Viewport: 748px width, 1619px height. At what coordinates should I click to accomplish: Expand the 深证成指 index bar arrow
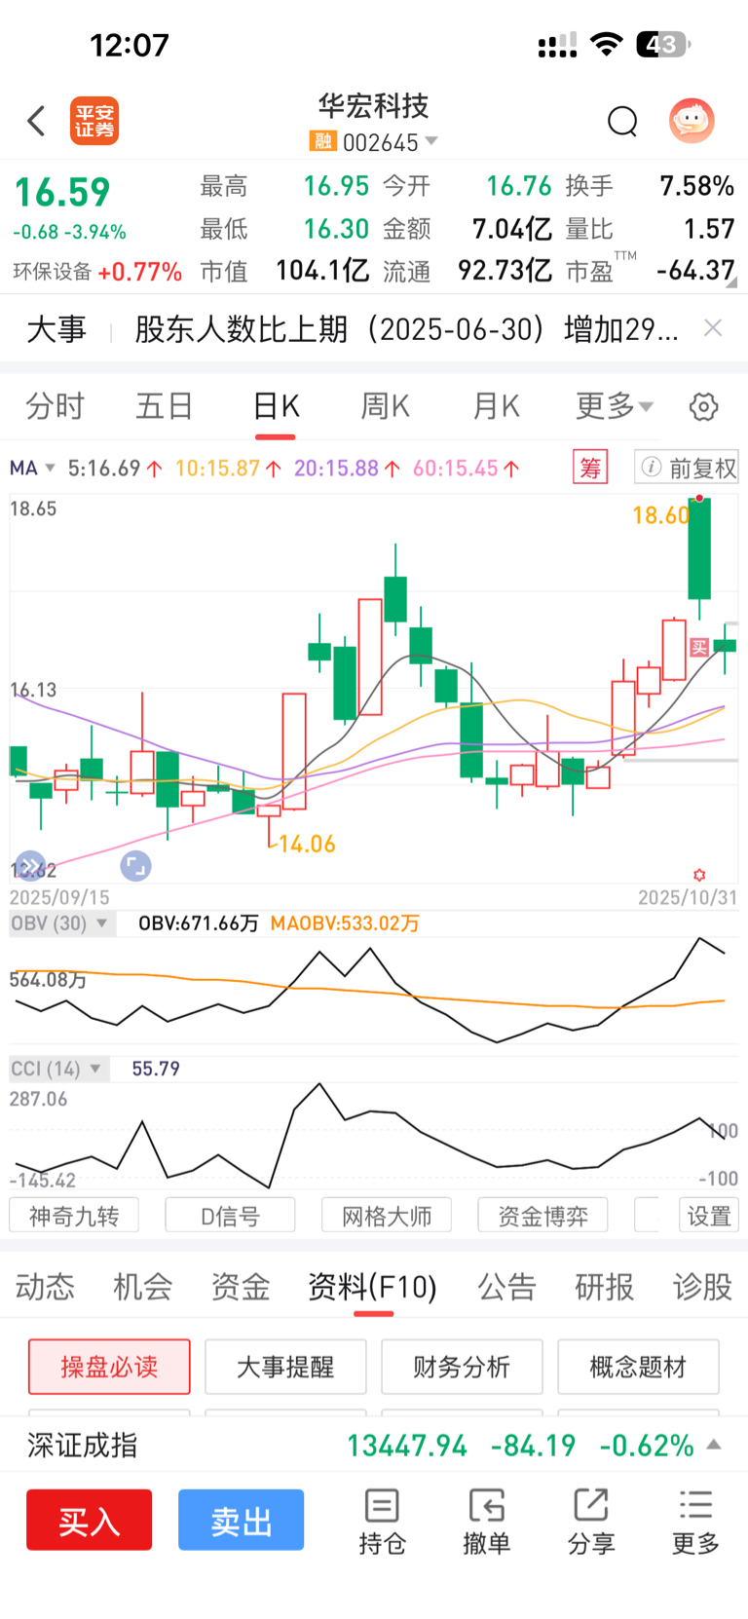(714, 1445)
